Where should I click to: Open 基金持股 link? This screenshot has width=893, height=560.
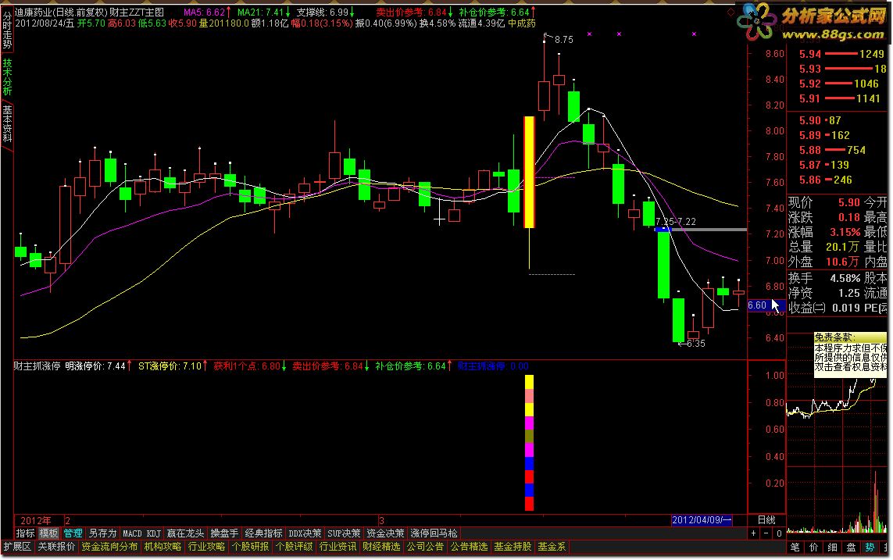(513, 547)
